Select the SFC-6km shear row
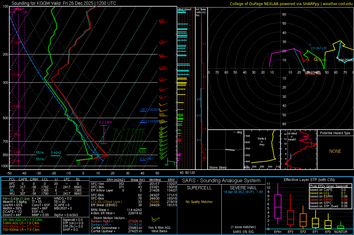Image resolution: width=354 pixels, height=235 pixels. (134, 195)
